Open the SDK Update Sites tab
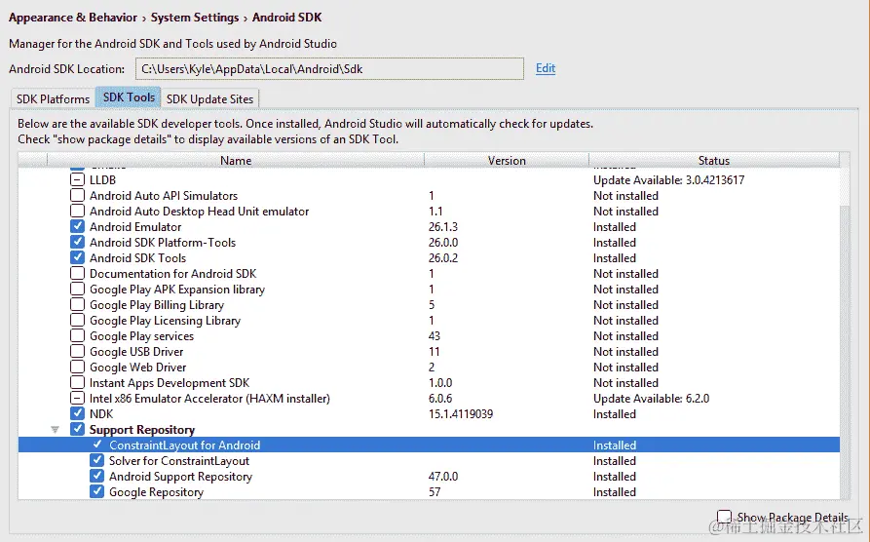The image size is (870, 542). (x=209, y=98)
